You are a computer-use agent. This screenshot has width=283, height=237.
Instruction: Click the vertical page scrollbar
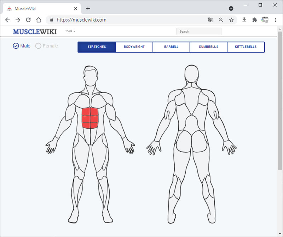click(280, 101)
